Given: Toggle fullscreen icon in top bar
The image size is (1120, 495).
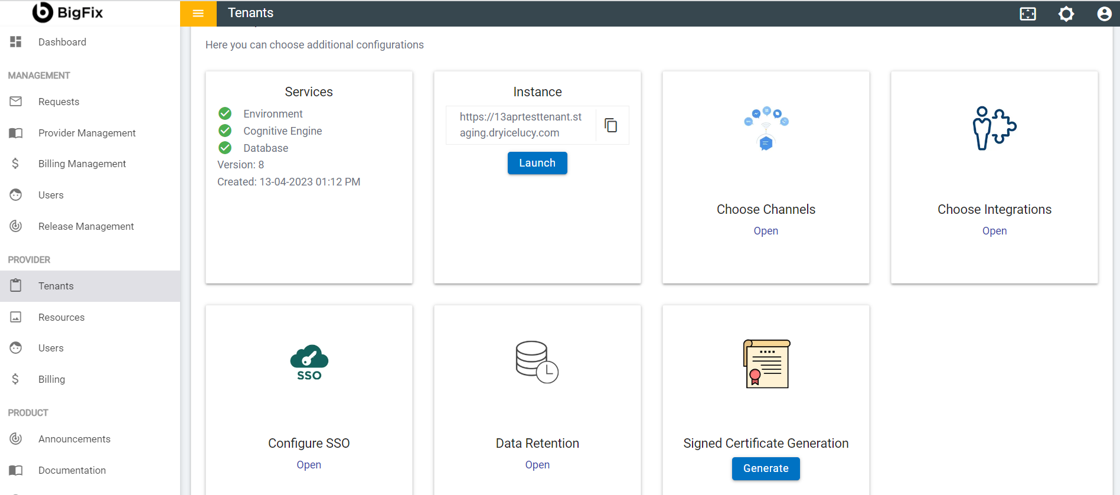Looking at the screenshot, I should (x=1028, y=14).
